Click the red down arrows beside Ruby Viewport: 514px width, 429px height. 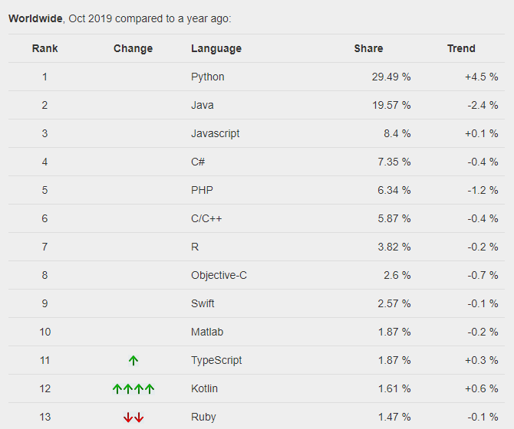[x=133, y=417]
